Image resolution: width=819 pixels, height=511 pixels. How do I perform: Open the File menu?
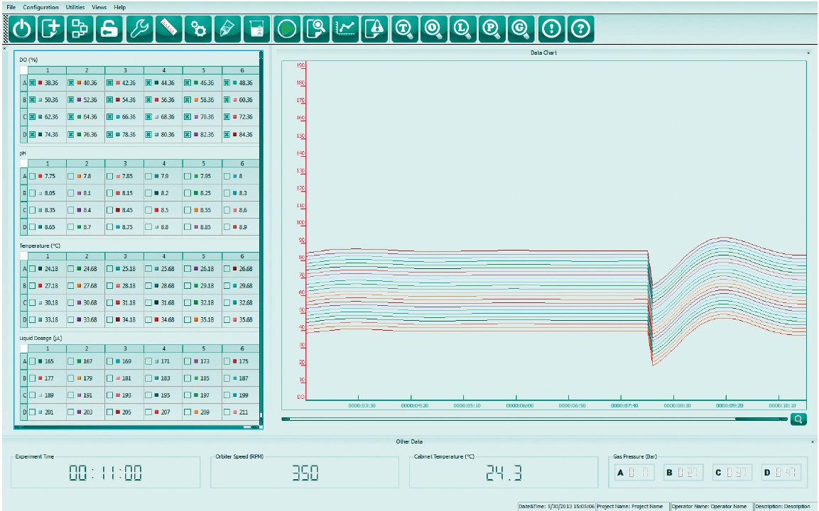[x=11, y=7]
